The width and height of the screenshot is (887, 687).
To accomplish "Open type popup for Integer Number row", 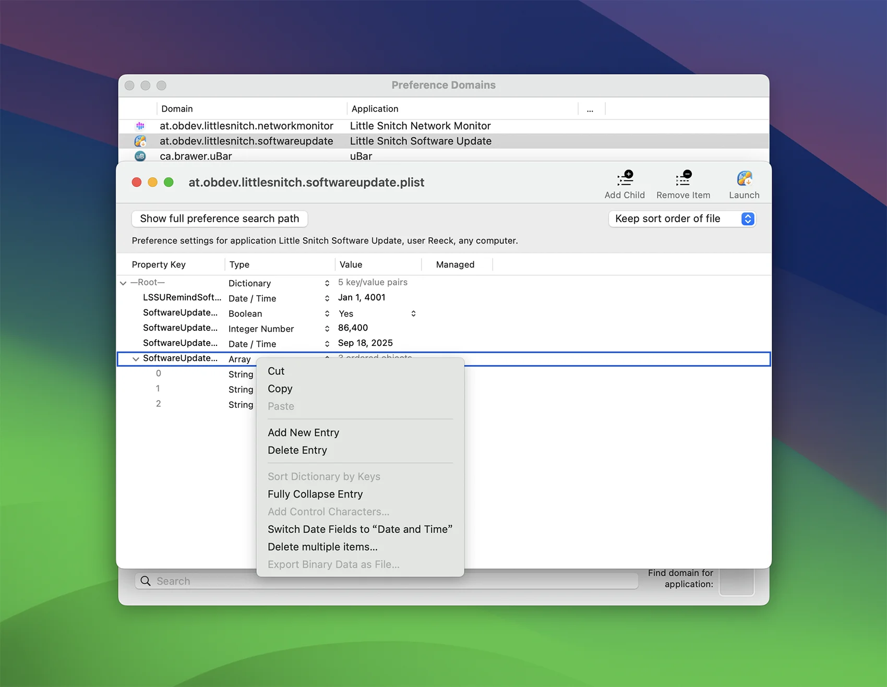I will point(327,329).
